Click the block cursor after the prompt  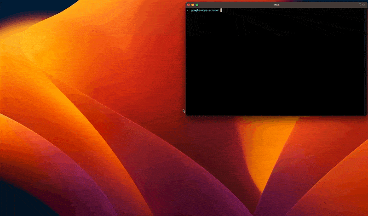coord(221,10)
